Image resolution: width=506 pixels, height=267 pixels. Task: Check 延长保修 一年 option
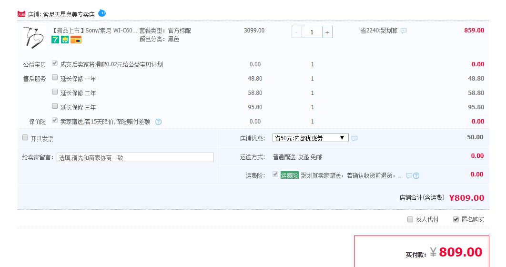[55, 78]
